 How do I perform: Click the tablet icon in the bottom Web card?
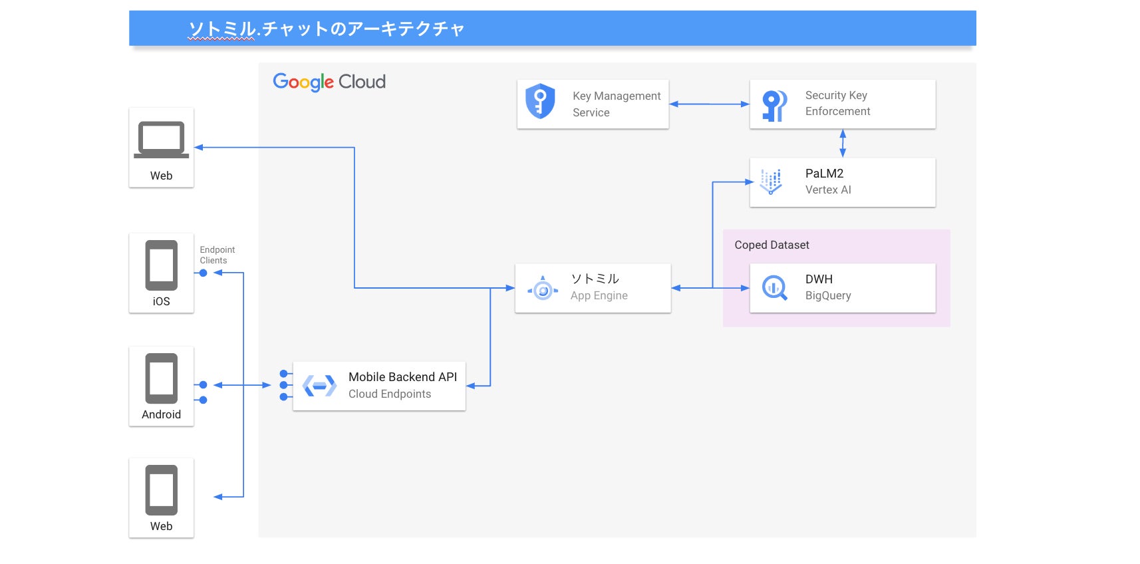(x=162, y=490)
